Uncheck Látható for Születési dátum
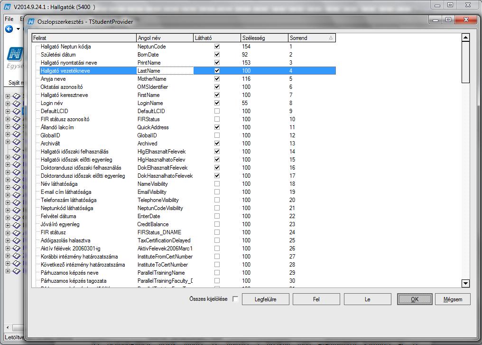Viewport: 482px width, 345px height. 217,55
